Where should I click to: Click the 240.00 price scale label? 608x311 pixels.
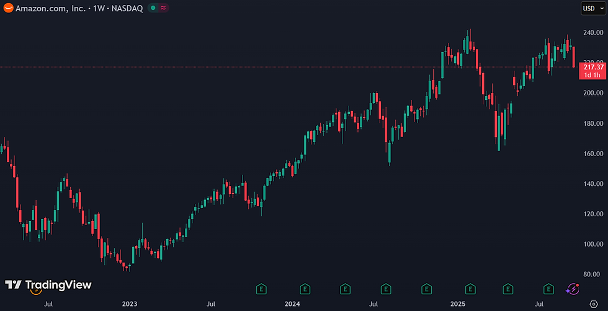[x=594, y=33]
